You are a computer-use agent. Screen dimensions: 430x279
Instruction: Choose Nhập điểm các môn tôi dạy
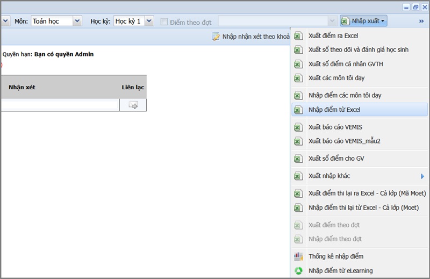coord(359,95)
